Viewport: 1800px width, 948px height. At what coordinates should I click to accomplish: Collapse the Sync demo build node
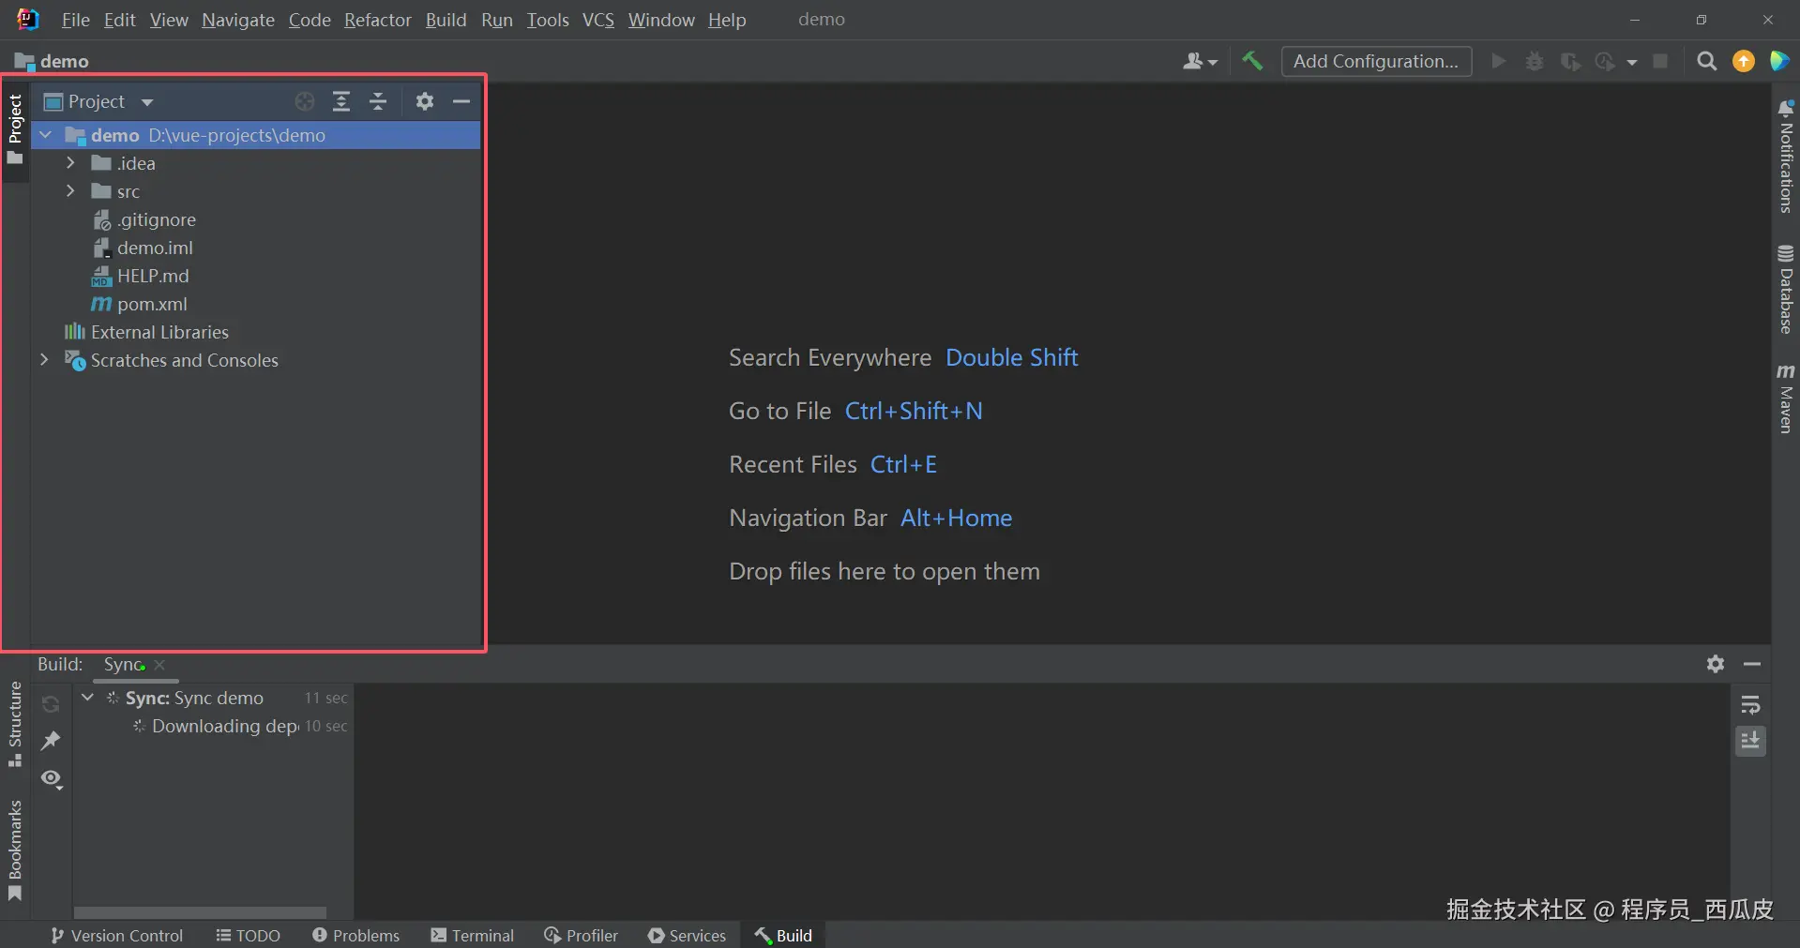(x=87, y=698)
